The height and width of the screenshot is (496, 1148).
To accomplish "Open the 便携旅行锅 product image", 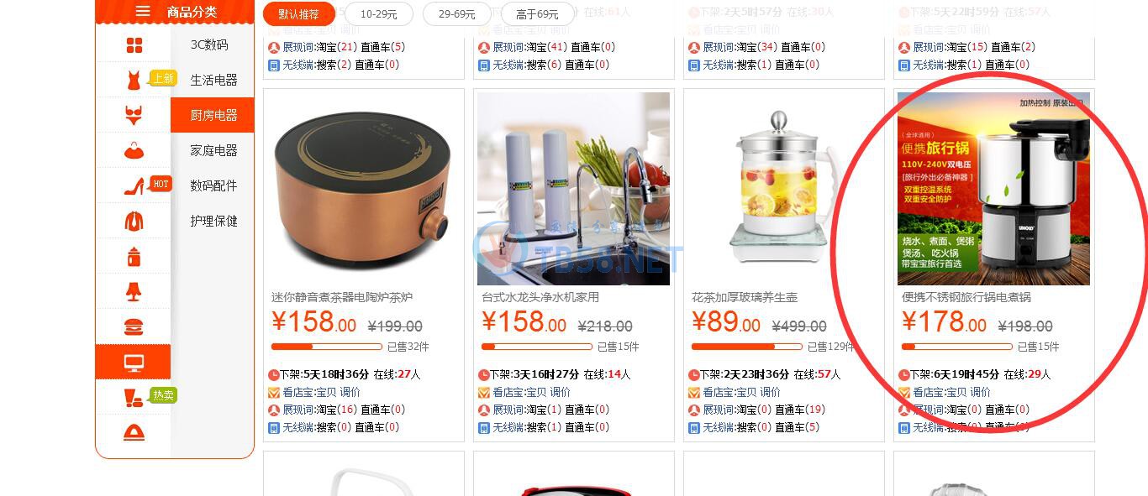I will pos(993,189).
